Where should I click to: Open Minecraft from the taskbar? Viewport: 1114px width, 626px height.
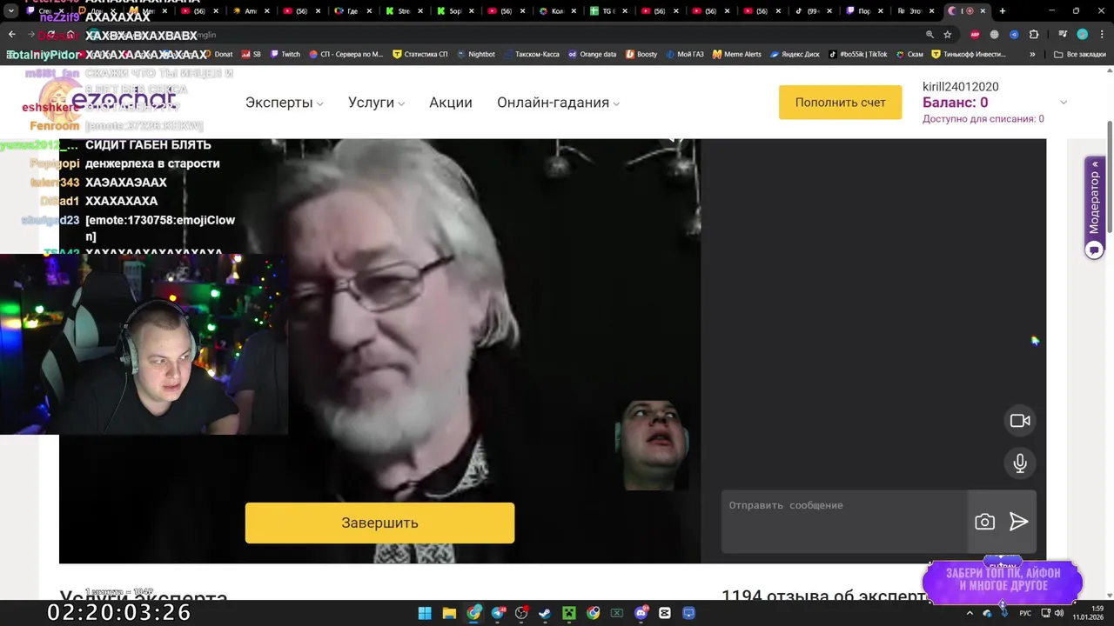click(569, 613)
